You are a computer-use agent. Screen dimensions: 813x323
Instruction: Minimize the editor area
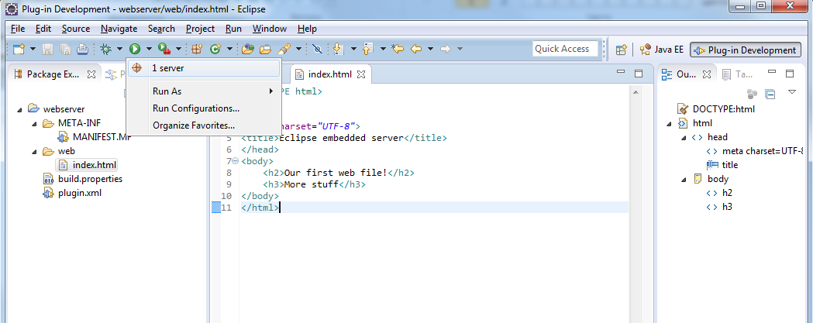pos(621,72)
